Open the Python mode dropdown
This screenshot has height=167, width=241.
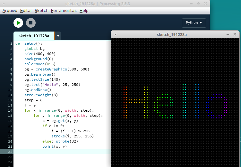pos(194,23)
